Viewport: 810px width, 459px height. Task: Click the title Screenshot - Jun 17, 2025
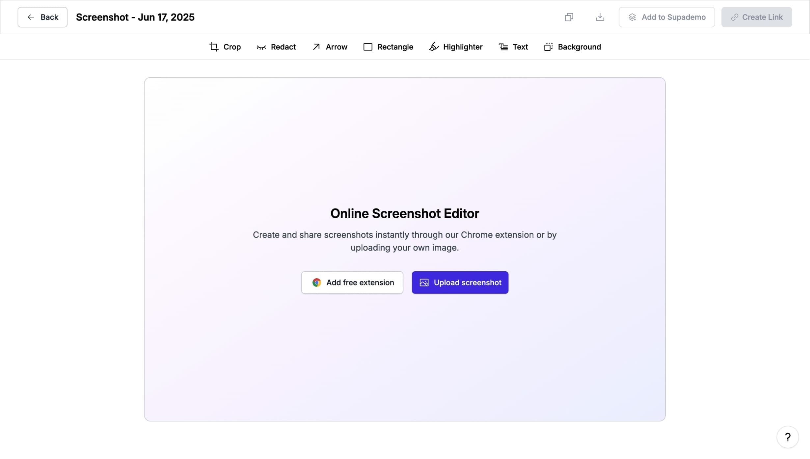[x=135, y=17]
